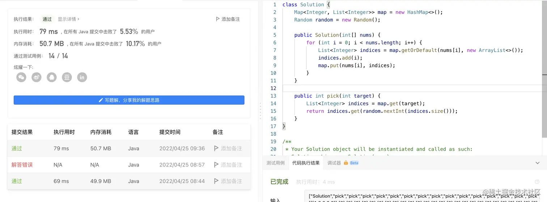Share result via WeChat icon
This screenshot has width=547, height=202.
[21, 77]
